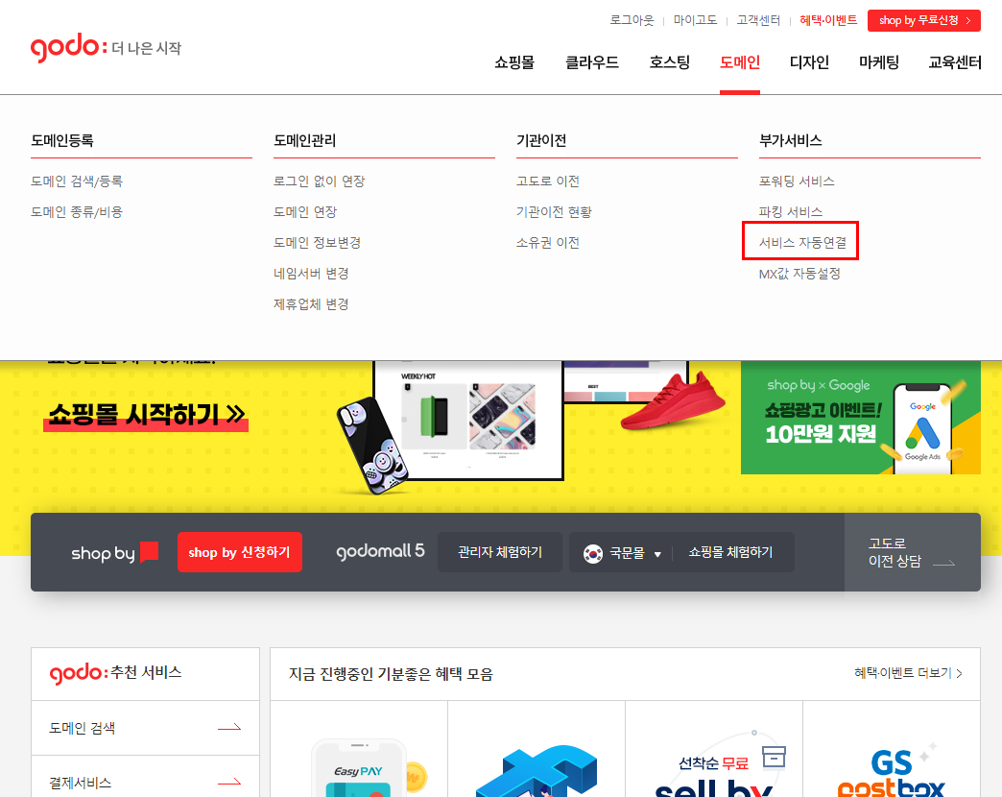Click the godomall 5 logo

point(380,551)
